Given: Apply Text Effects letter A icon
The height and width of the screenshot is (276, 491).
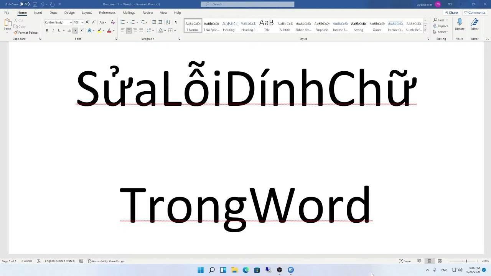Looking at the screenshot, I should 89,30.
